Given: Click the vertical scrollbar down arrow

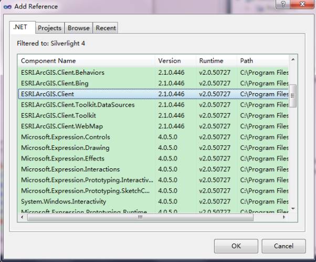Looking at the screenshot, I should coord(293,208).
